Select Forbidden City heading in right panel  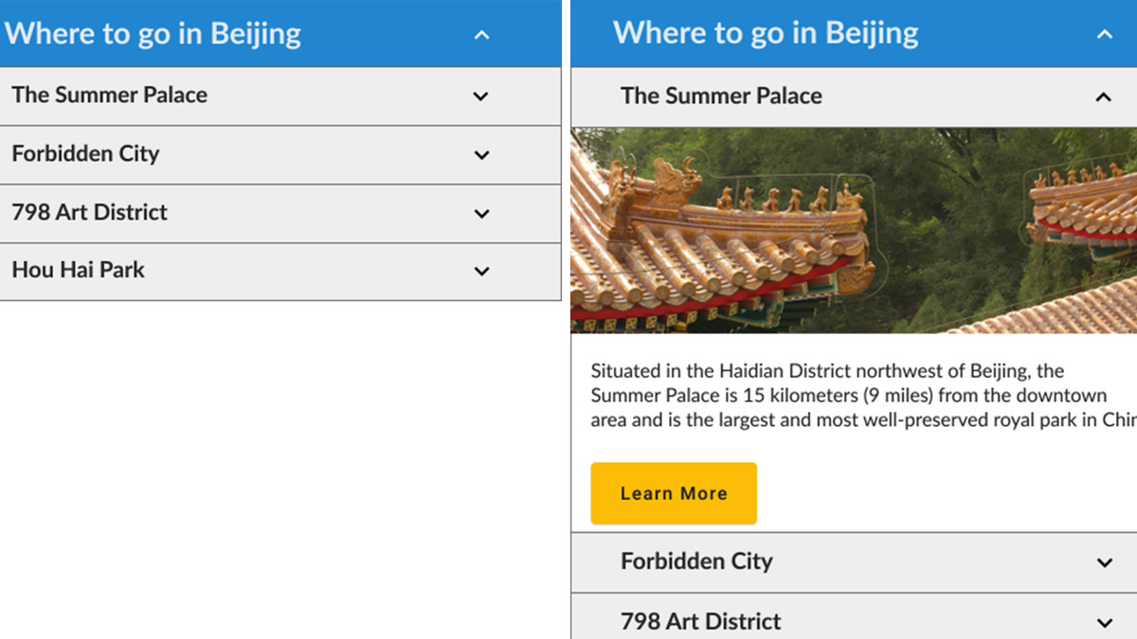pos(696,561)
